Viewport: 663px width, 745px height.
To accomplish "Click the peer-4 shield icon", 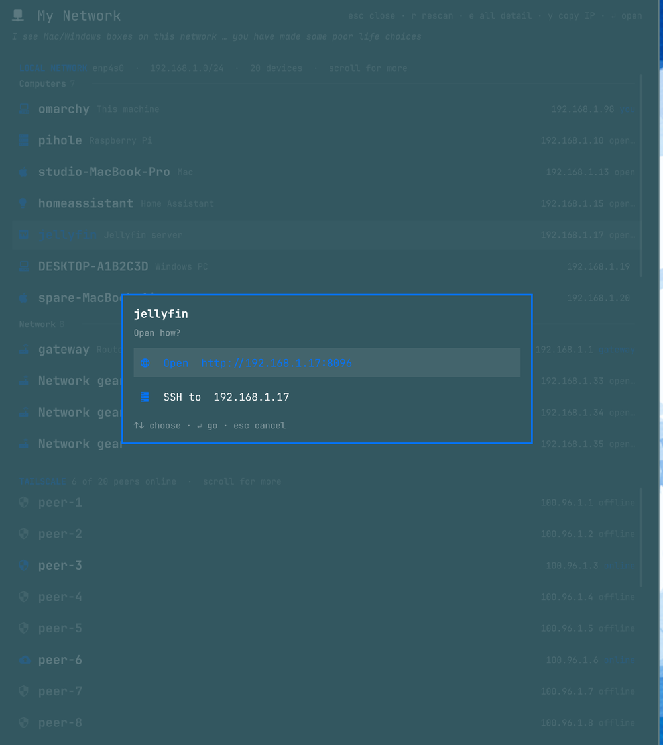I will pyautogui.click(x=23, y=597).
